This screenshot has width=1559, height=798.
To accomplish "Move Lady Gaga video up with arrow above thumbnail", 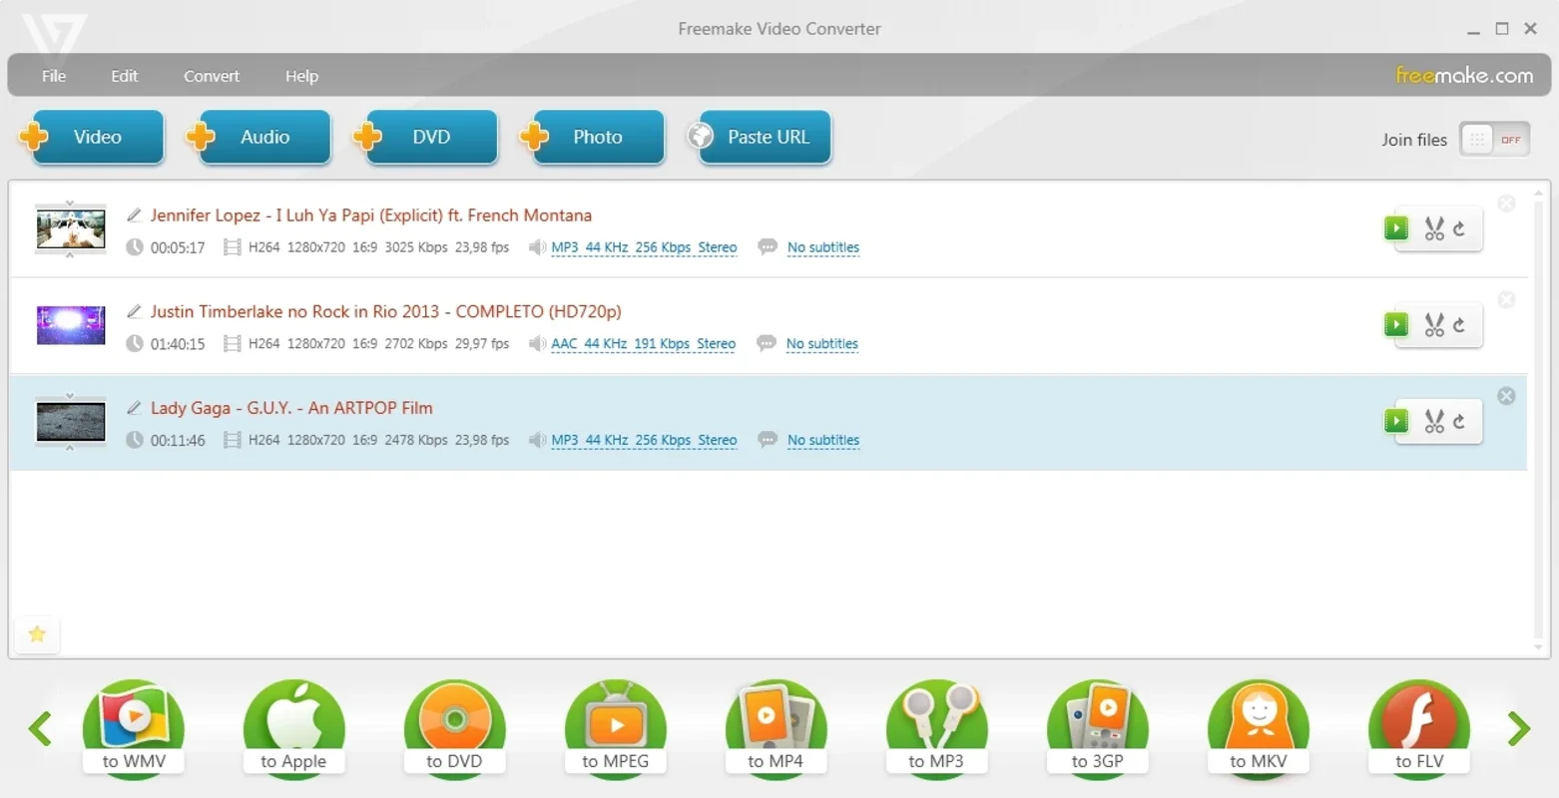I will pos(70,395).
